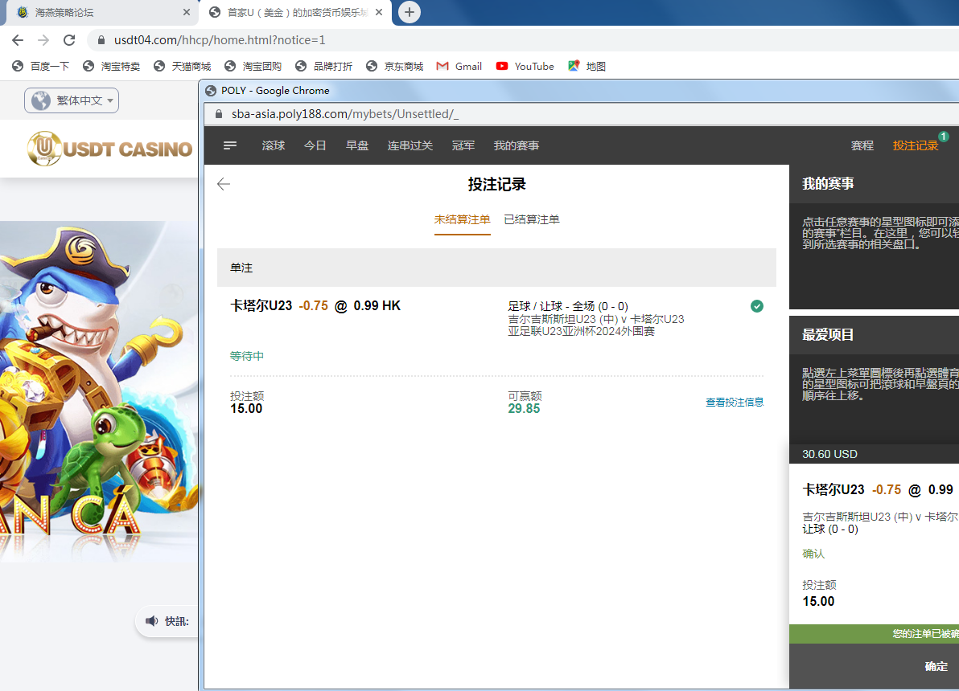
Task: Click the speaker icon beside 快訊
Action: 151,621
